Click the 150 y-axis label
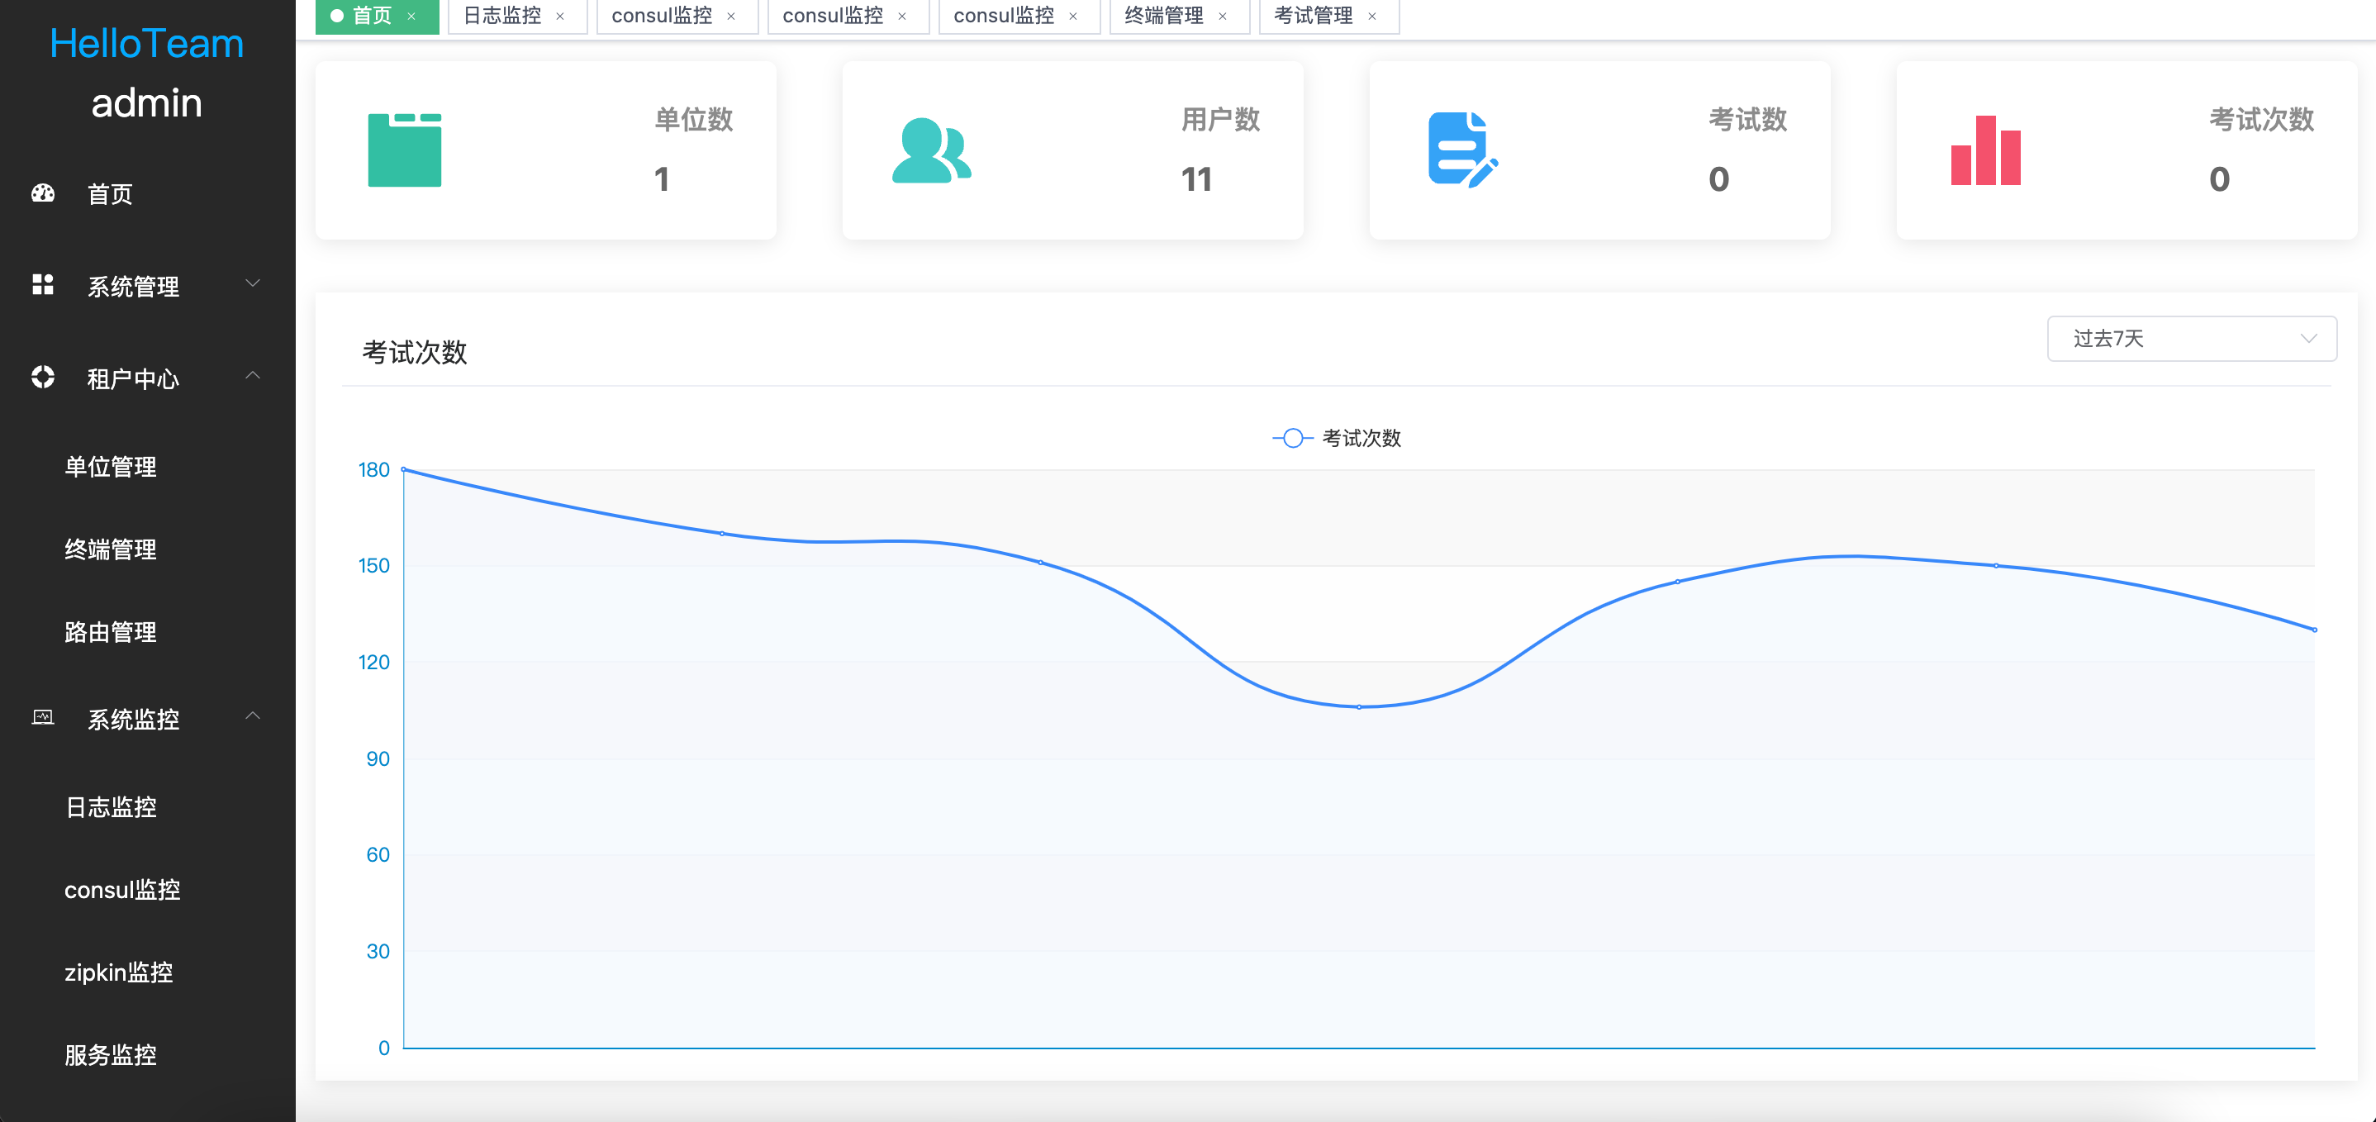 coord(373,566)
